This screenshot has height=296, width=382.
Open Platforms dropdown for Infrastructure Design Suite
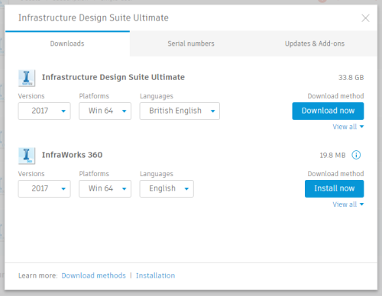click(105, 111)
